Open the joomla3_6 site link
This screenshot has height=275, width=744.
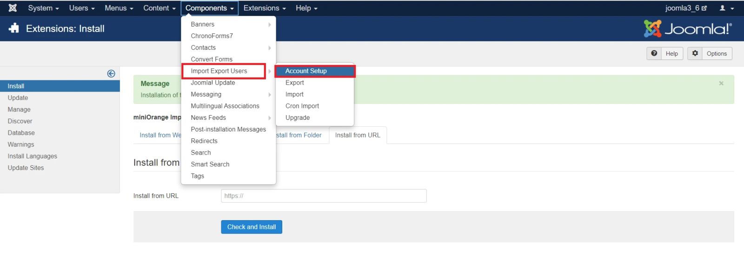686,8
